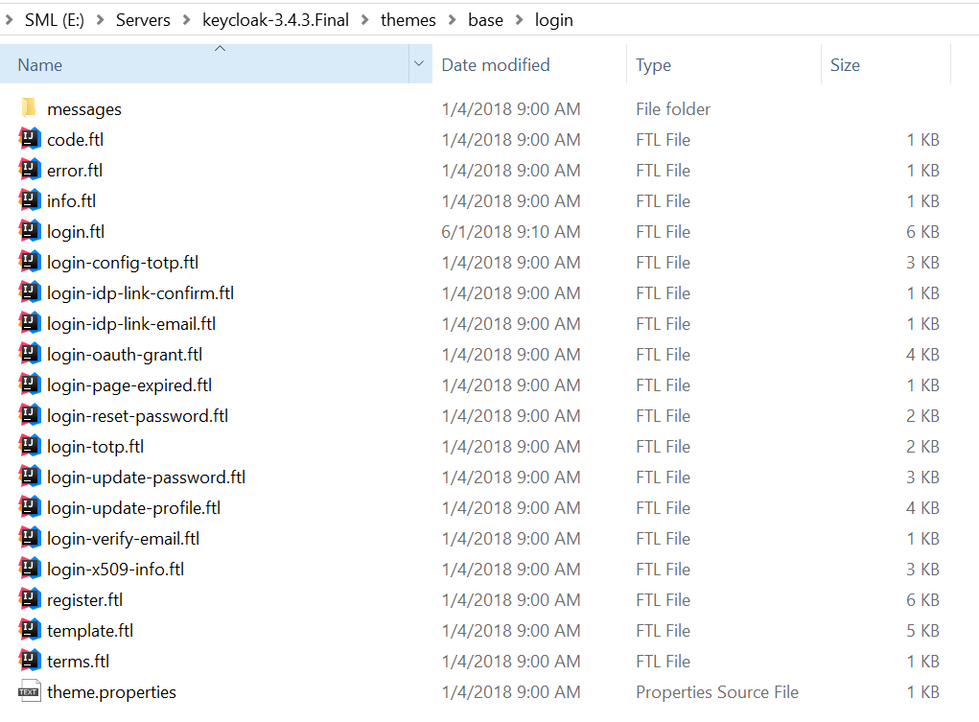
Task: Select the login-reset-password.ftl file name
Action: click(138, 415)
